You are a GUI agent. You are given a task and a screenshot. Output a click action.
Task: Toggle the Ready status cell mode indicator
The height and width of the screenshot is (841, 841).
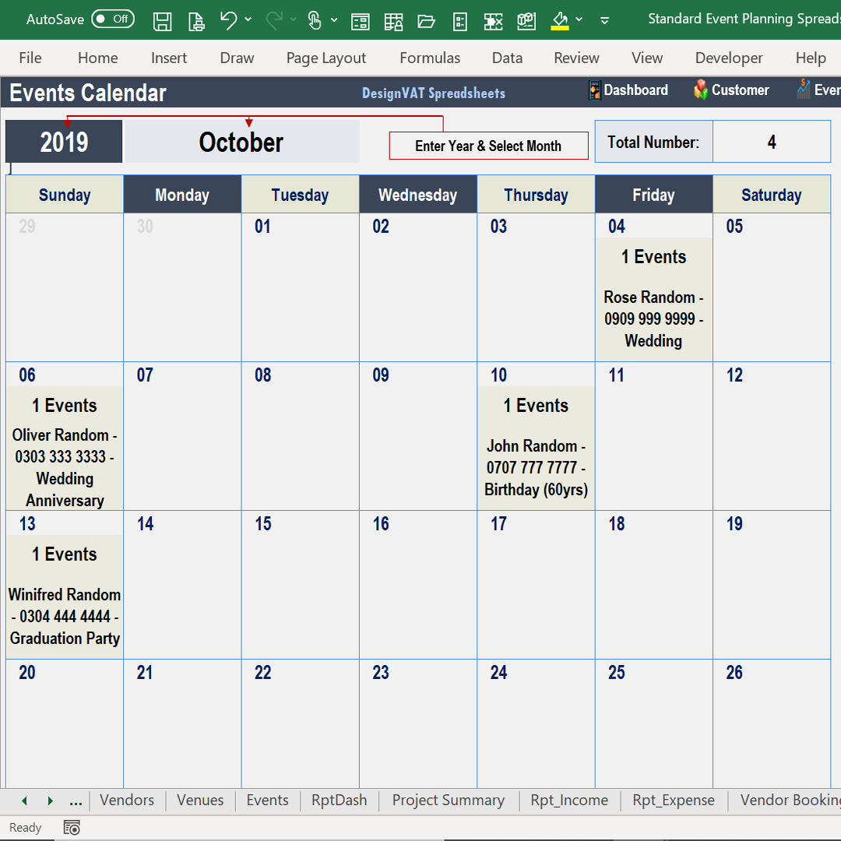pos(26,827)
